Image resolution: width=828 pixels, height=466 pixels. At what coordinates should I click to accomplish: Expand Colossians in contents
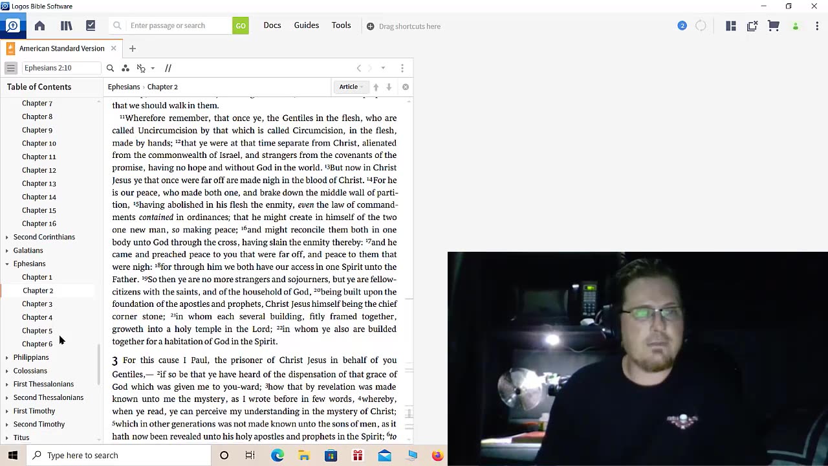tap(7, 371)
